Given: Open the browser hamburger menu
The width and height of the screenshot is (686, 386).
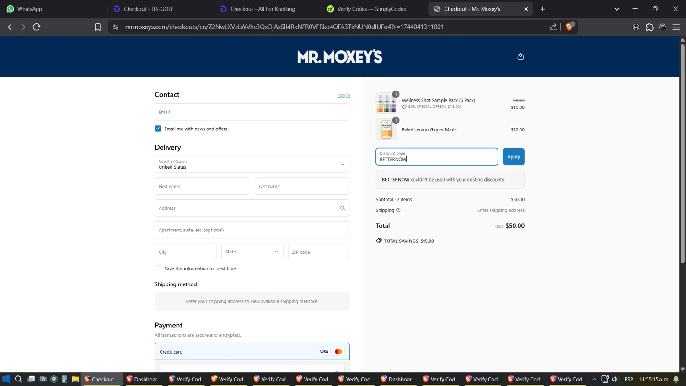Looking at the screenshot, I should pyautogui.click(x=676, y=27).
